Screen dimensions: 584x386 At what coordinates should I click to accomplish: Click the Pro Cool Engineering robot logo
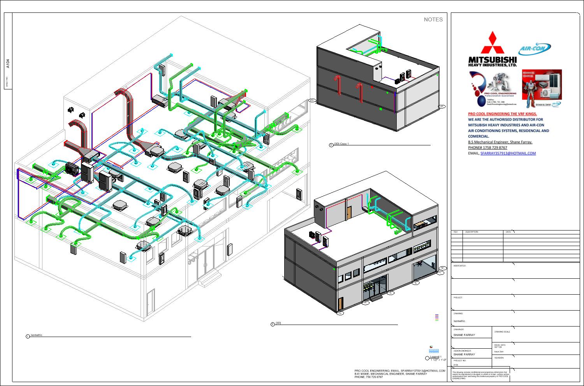tap(493, 89)
